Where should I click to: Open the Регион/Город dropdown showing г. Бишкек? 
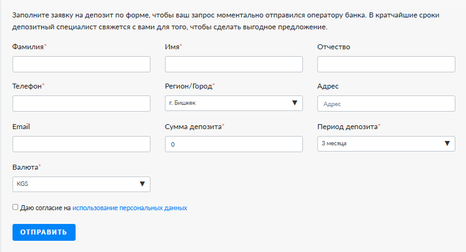(234, 104)
